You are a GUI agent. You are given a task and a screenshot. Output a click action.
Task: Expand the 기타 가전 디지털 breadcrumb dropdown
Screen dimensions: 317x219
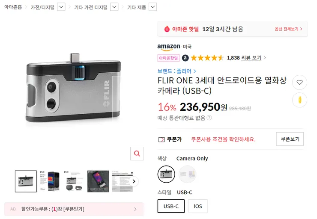click(x=114, y=7)
